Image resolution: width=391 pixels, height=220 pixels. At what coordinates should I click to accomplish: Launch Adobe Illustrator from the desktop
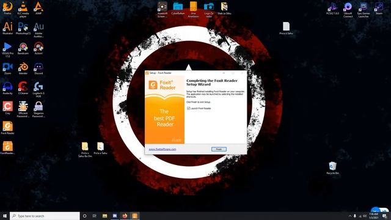pyautogui.click(x=7, y=28)
